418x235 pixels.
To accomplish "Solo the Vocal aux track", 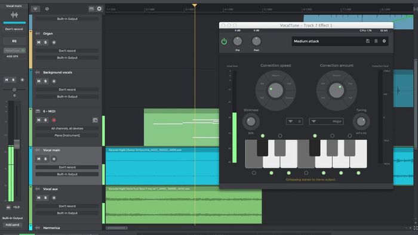I will (x=45, y=198).
